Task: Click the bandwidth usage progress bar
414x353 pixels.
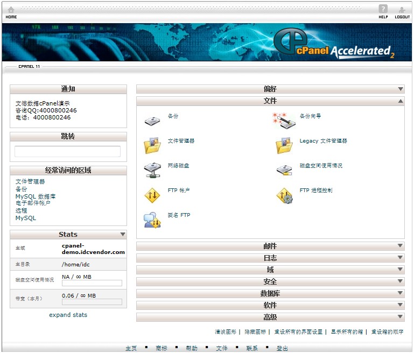Action: 92,302
